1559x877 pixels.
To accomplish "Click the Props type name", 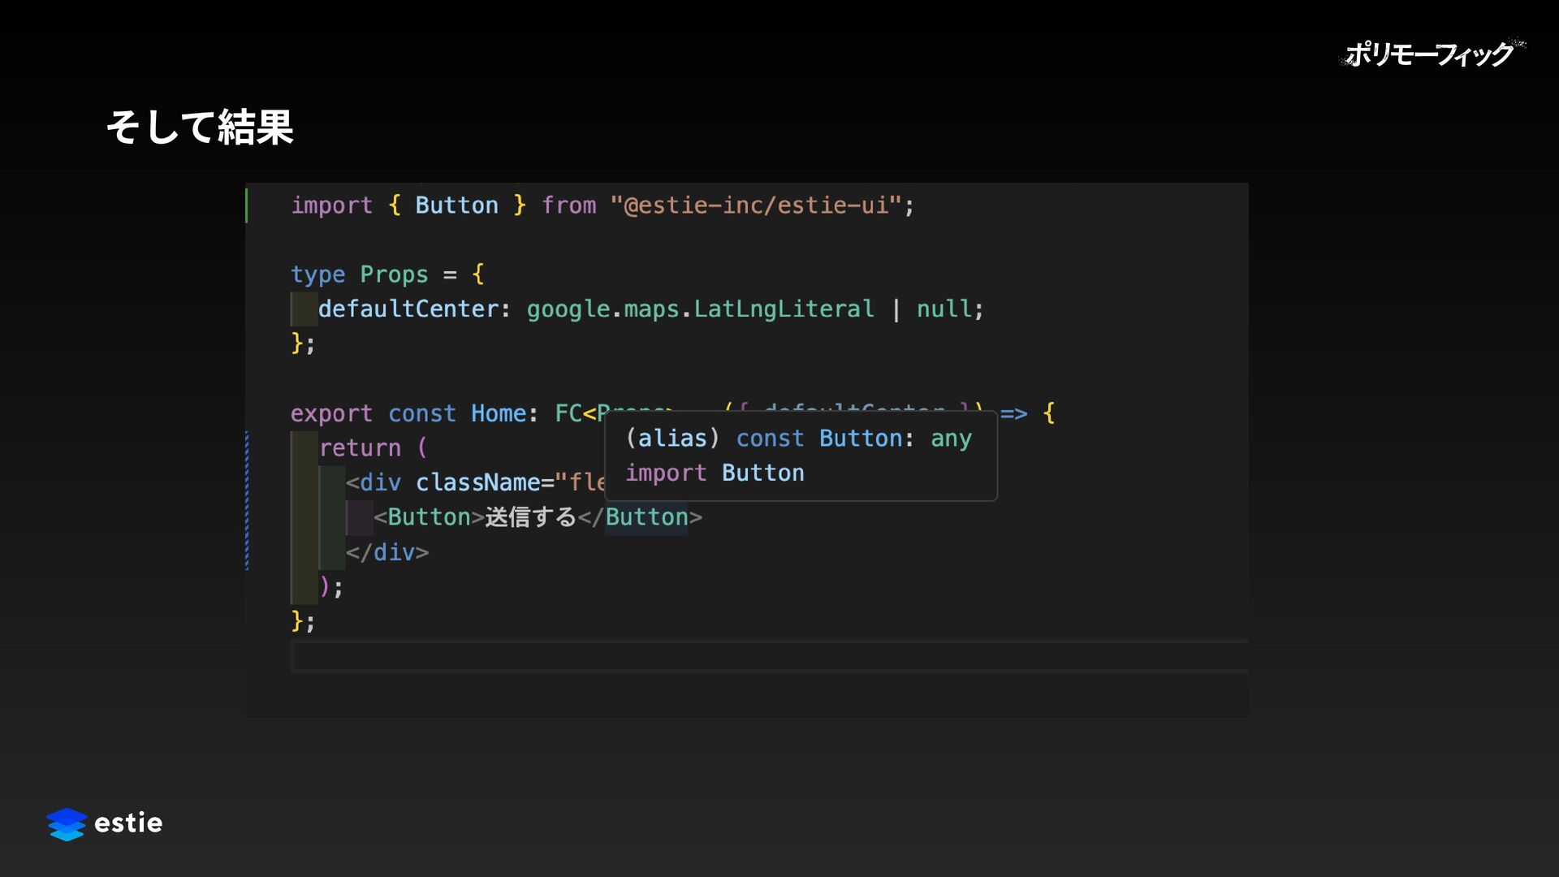I will (394, 274).
